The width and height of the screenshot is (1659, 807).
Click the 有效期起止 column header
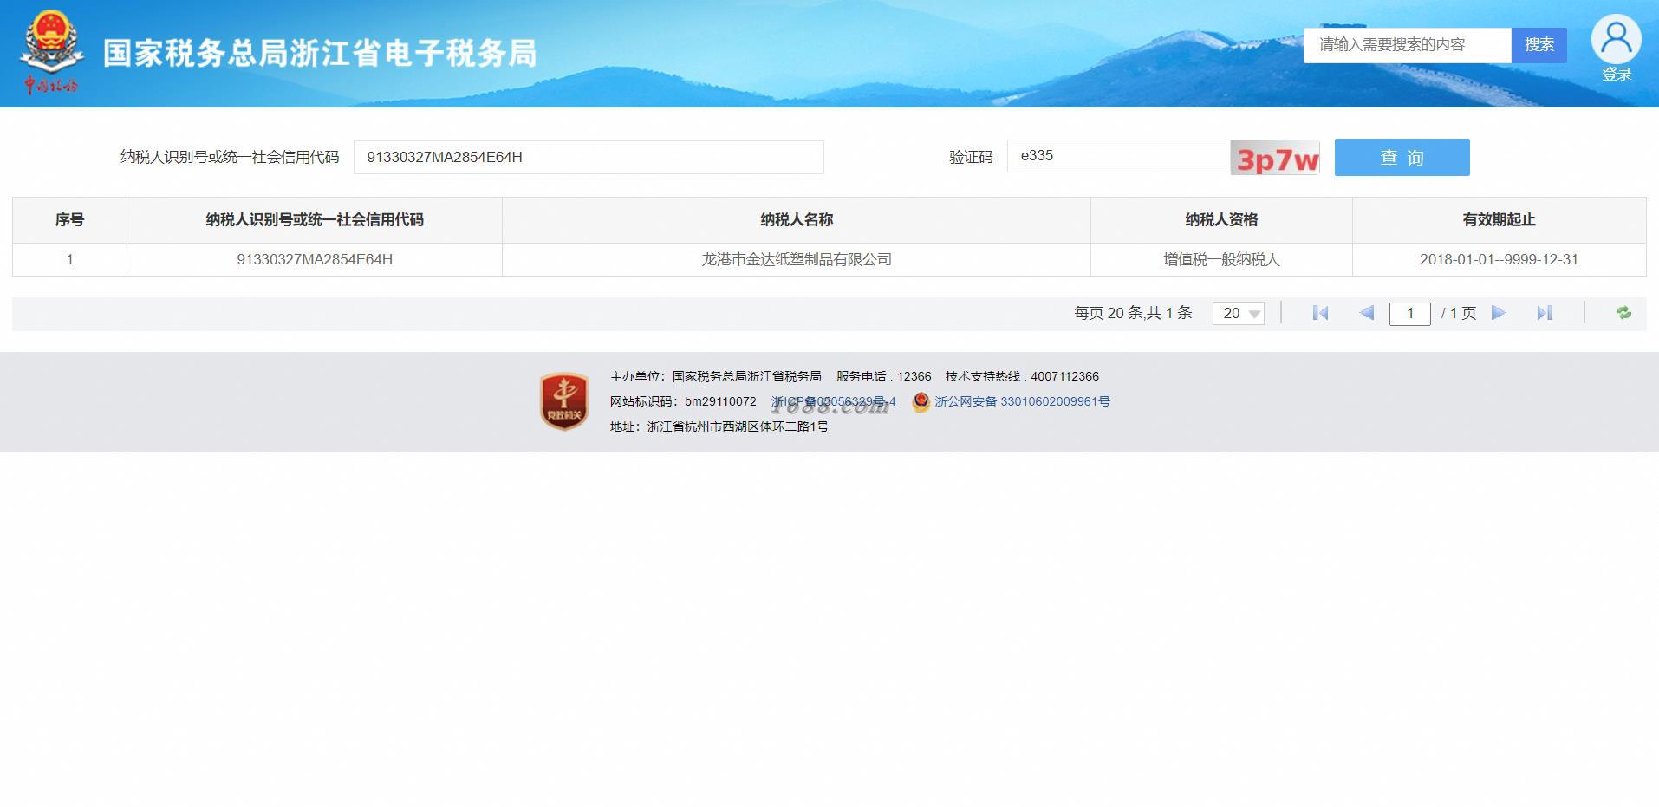1499,220
